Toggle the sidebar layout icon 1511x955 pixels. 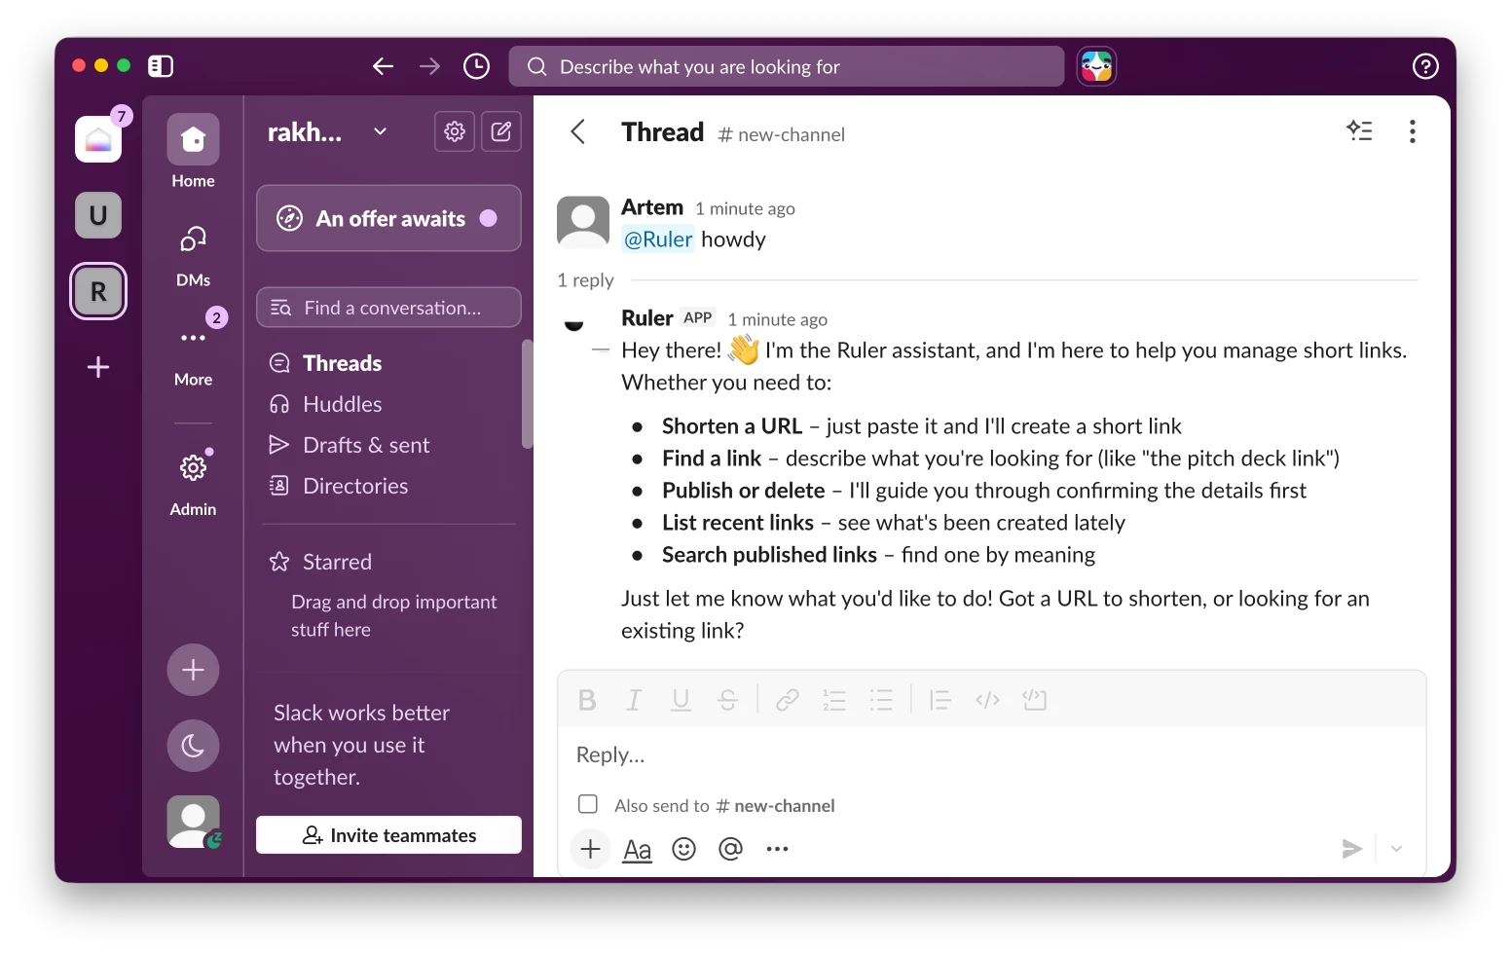[161, 66]
